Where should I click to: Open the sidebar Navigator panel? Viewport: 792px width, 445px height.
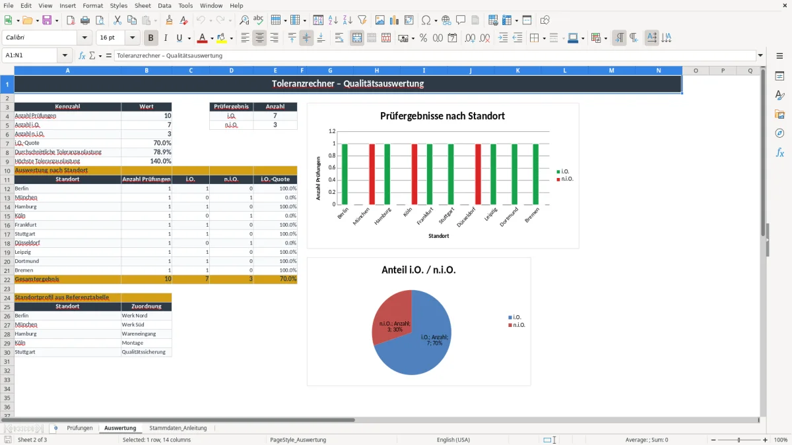click(779, 134)
